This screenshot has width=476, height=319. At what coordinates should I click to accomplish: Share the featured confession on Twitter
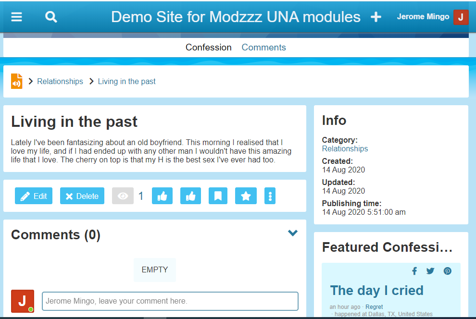(430, 271)
